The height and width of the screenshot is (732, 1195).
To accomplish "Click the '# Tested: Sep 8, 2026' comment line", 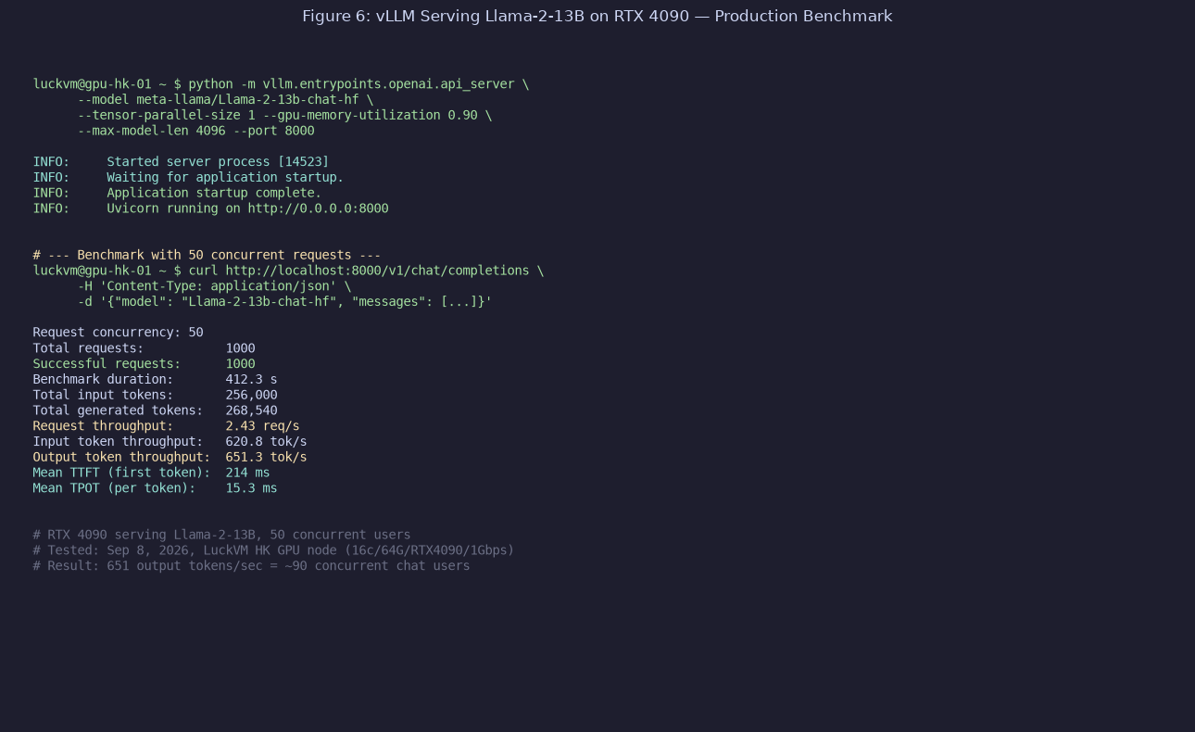I will 273,551.
